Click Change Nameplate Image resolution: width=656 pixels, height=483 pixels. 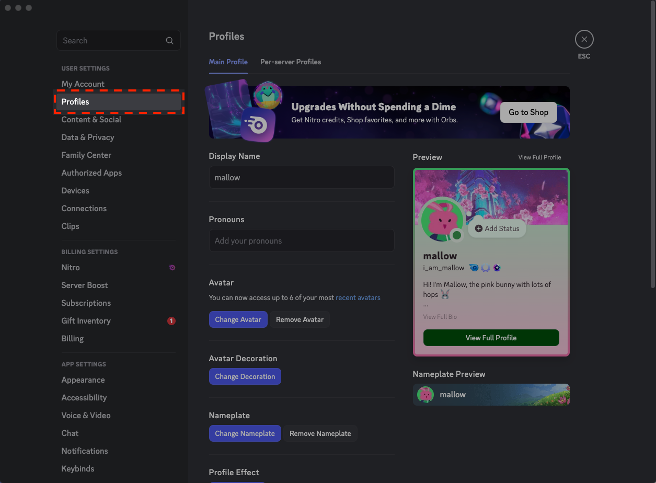coord(245,433)
